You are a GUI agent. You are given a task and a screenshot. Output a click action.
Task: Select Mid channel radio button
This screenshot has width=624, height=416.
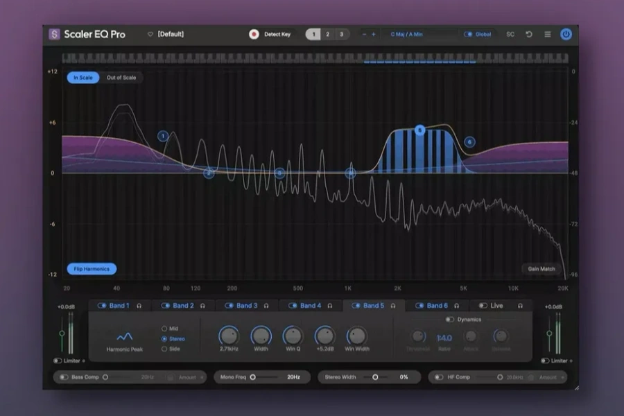[x=164, y=329]
